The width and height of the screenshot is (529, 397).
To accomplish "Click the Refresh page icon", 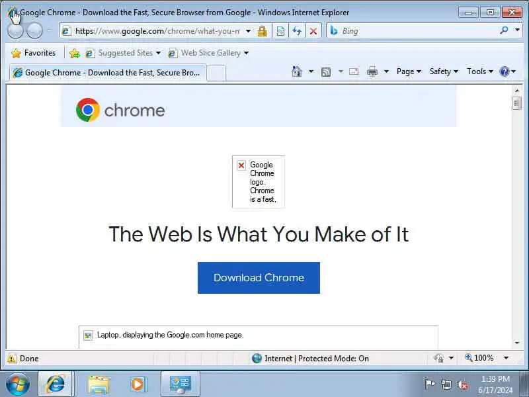I will pos(297,31).
